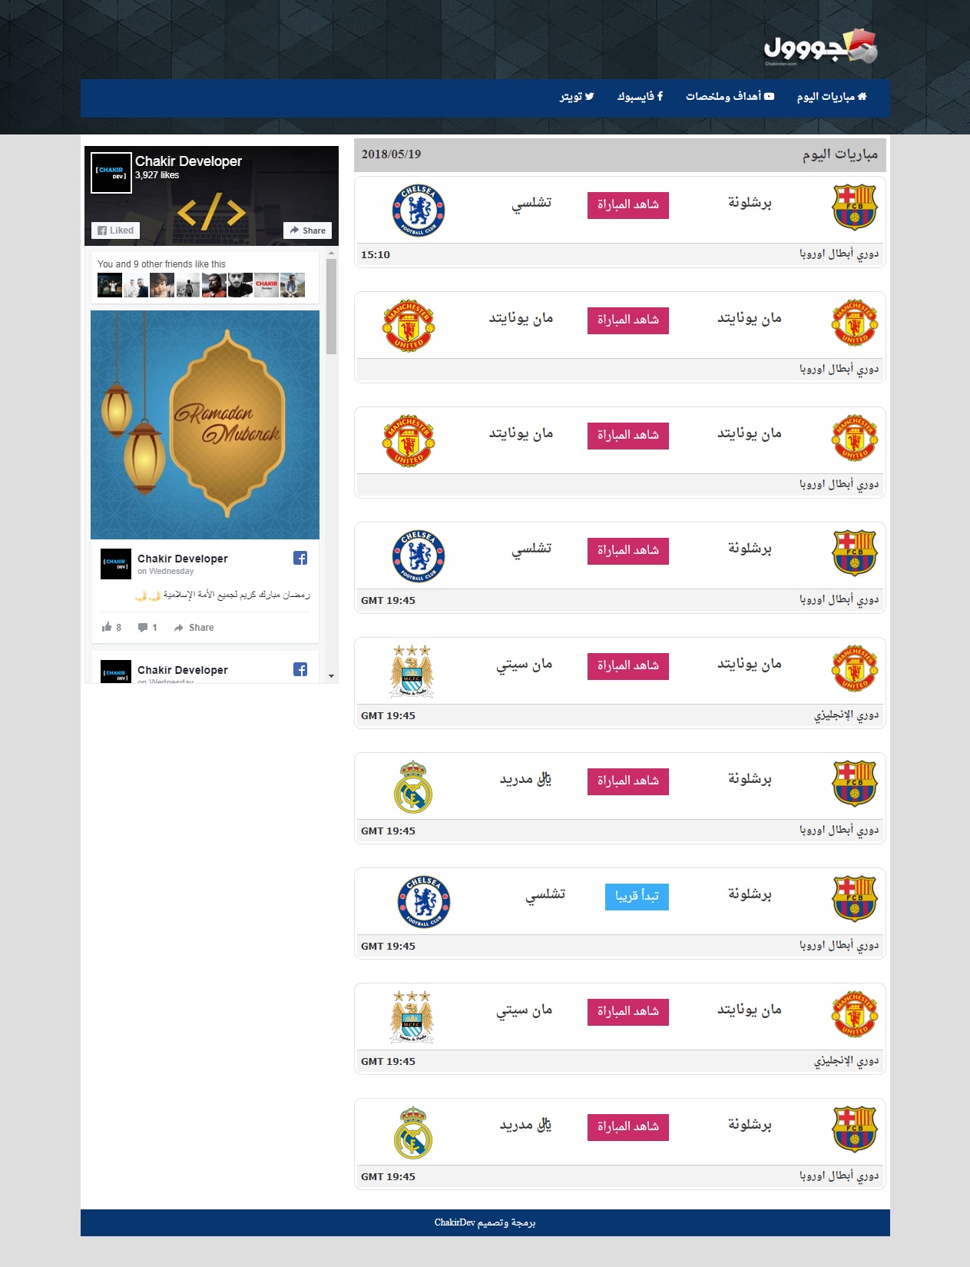
Task: Open the Ramadan Mubarak post image
Action: tap(205, 424)
